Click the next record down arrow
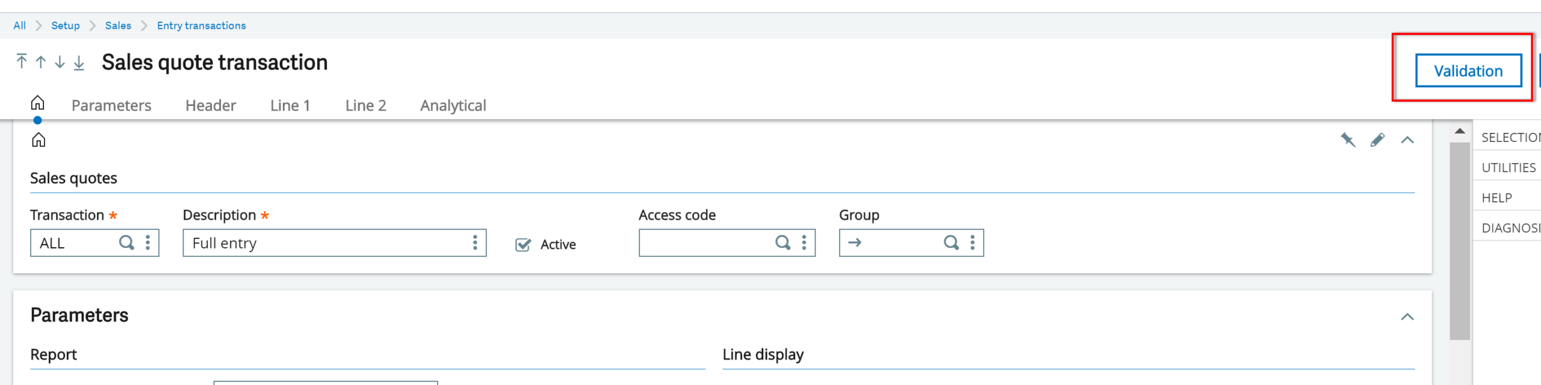1541x385 pixels. tap(60, 62)
